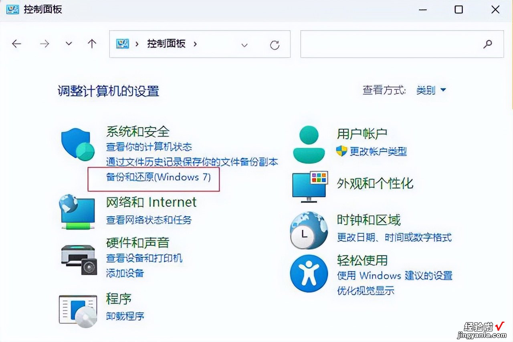Open 备份和还原(Windows 7)
Screen dimensions: 513x342
158,177
